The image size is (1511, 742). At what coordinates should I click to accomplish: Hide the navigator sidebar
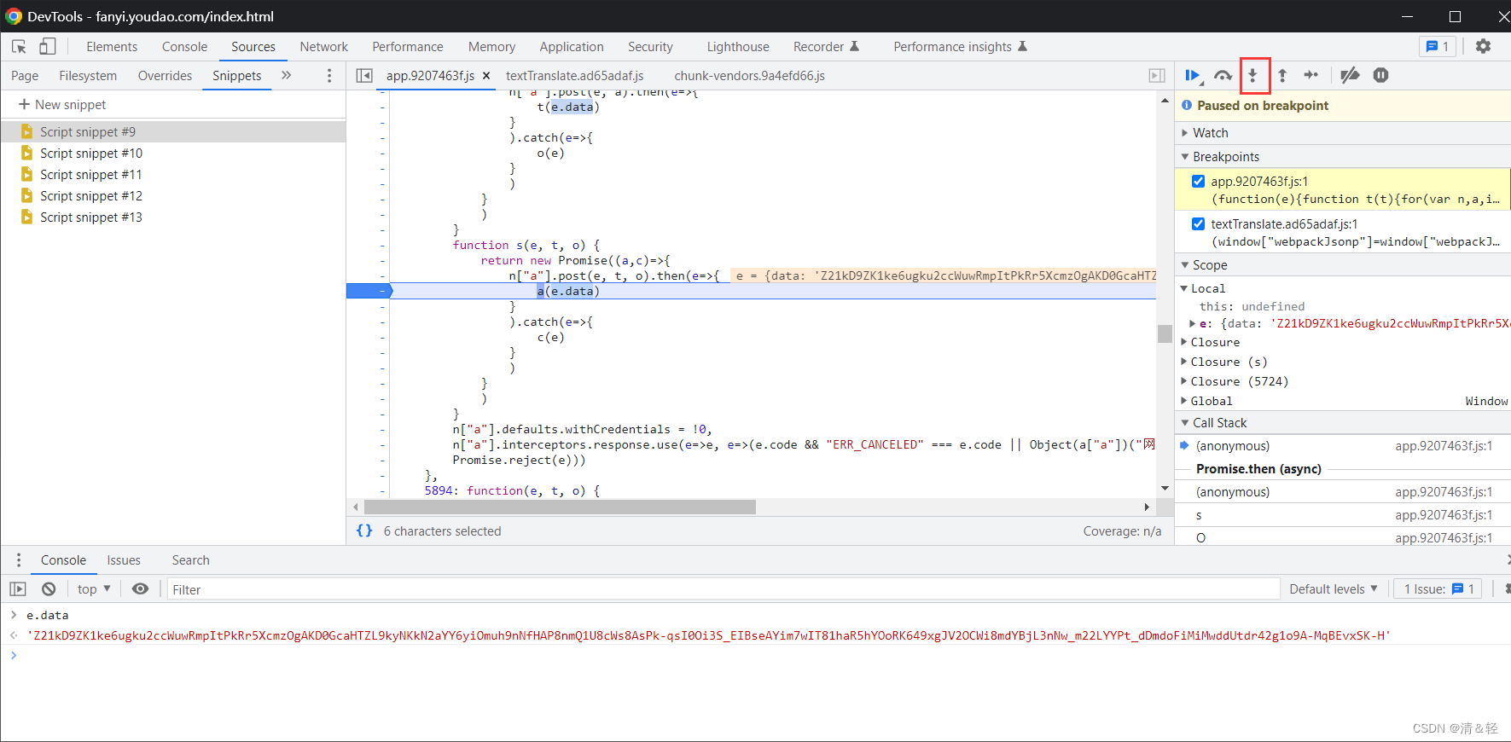[x=364, y=76]
